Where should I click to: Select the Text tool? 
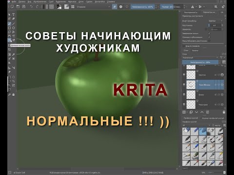pos(14,15)
